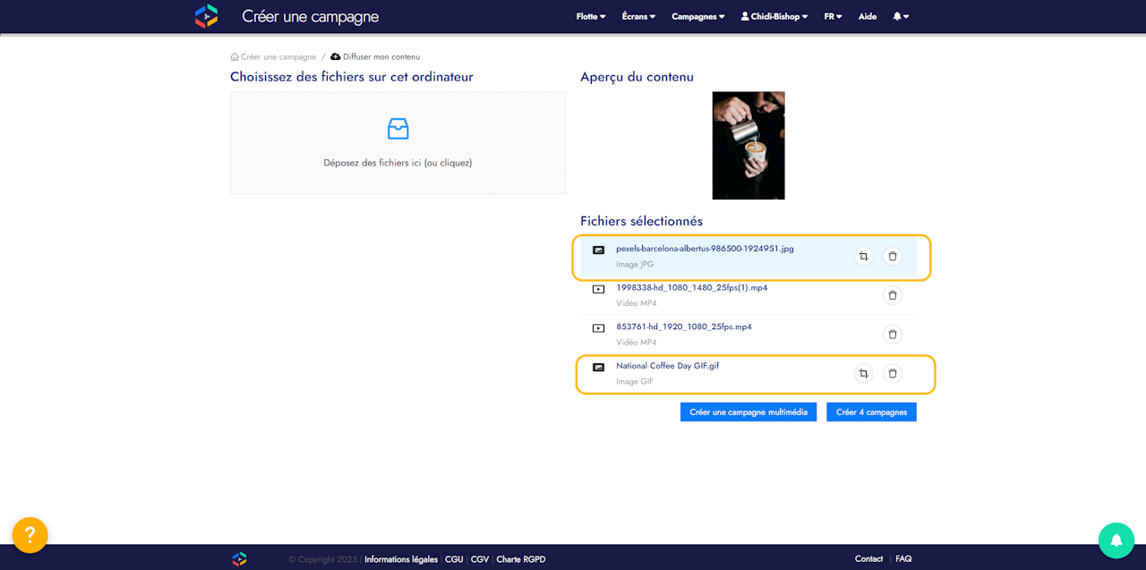The image size is (1146, 570).
Task: Click the Créer 4 campagnes button
Action: click(871, 412)
